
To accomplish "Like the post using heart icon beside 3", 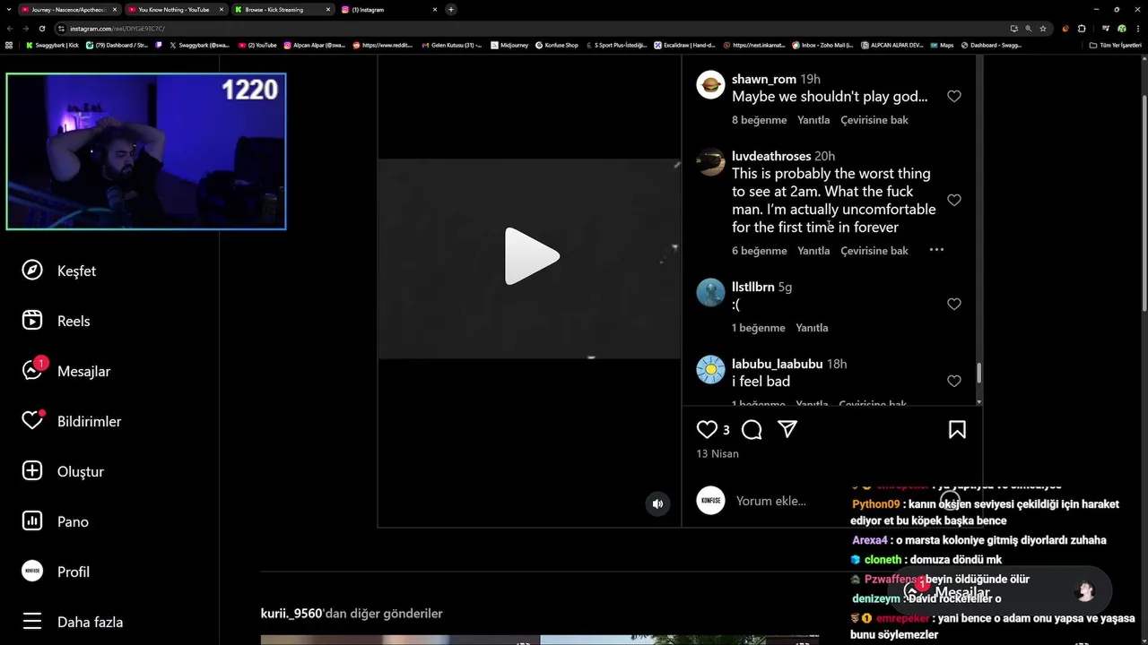I will pyautogui.click(x=707, y=430).
